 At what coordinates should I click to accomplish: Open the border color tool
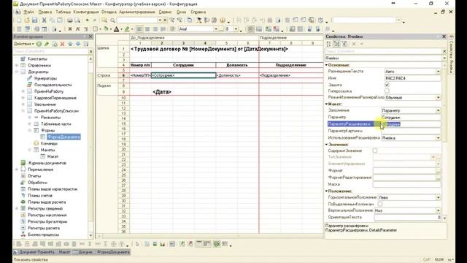(x=127, y=29)
